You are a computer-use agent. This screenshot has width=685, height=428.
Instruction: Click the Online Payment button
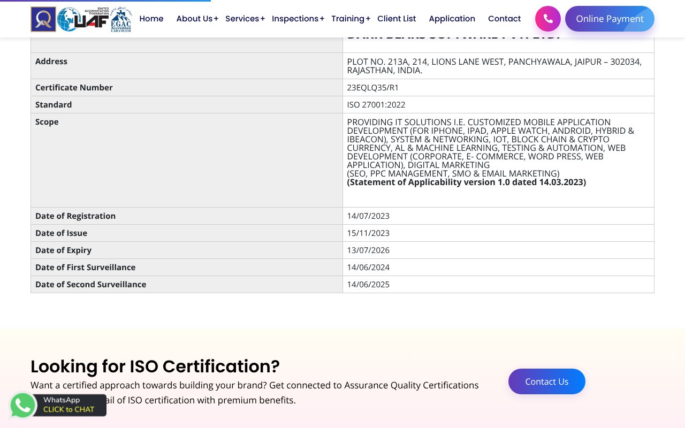click(x=610, y=19)
